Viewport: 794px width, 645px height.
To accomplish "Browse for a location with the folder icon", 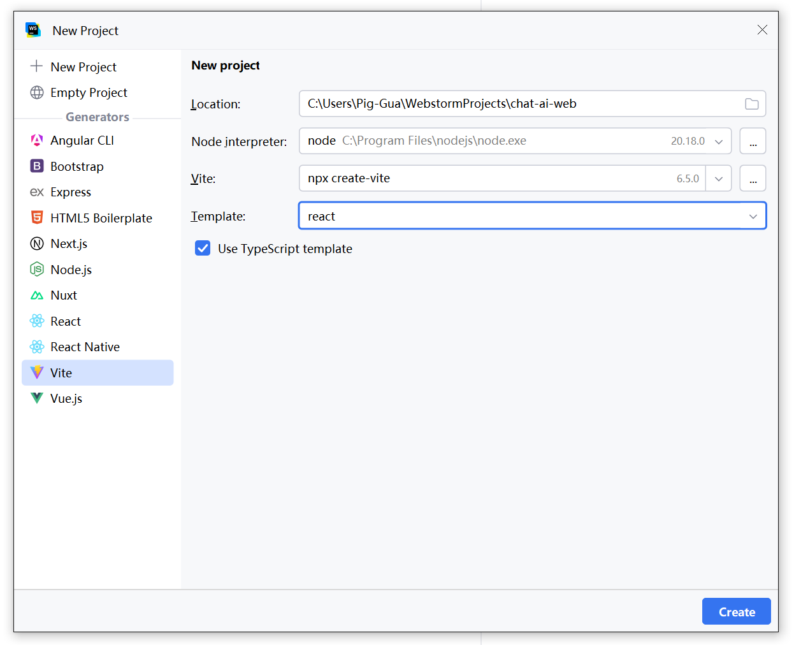I will point(752,104).
